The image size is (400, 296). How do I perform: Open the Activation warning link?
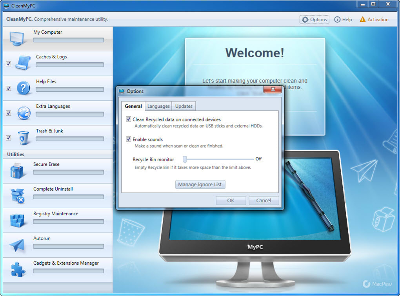(374, 19)
